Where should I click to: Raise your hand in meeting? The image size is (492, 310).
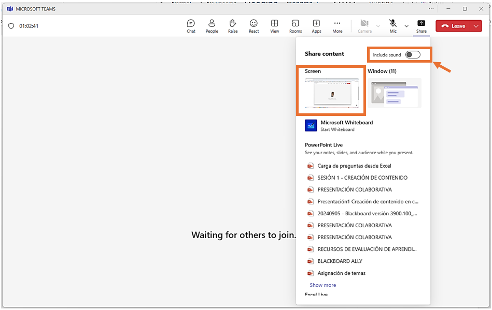tap(233, 26)
